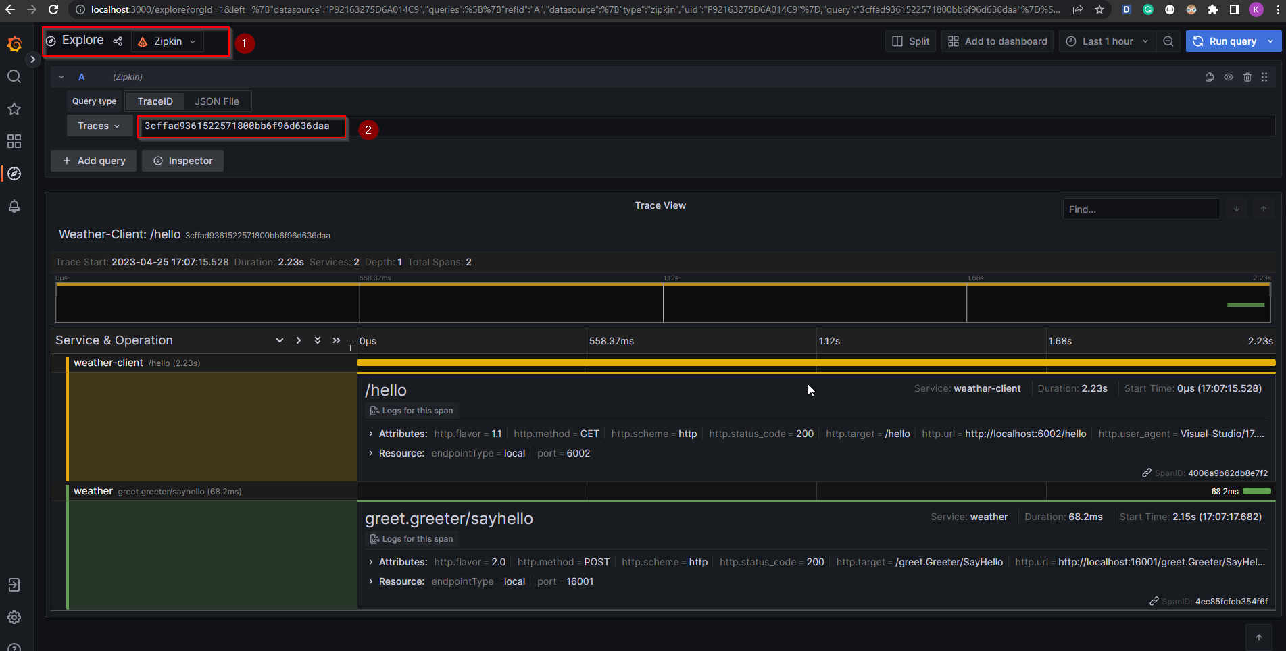Open the Last 1 hour time picker
The image size is (1286, 651).
[x=1107, y=41]
